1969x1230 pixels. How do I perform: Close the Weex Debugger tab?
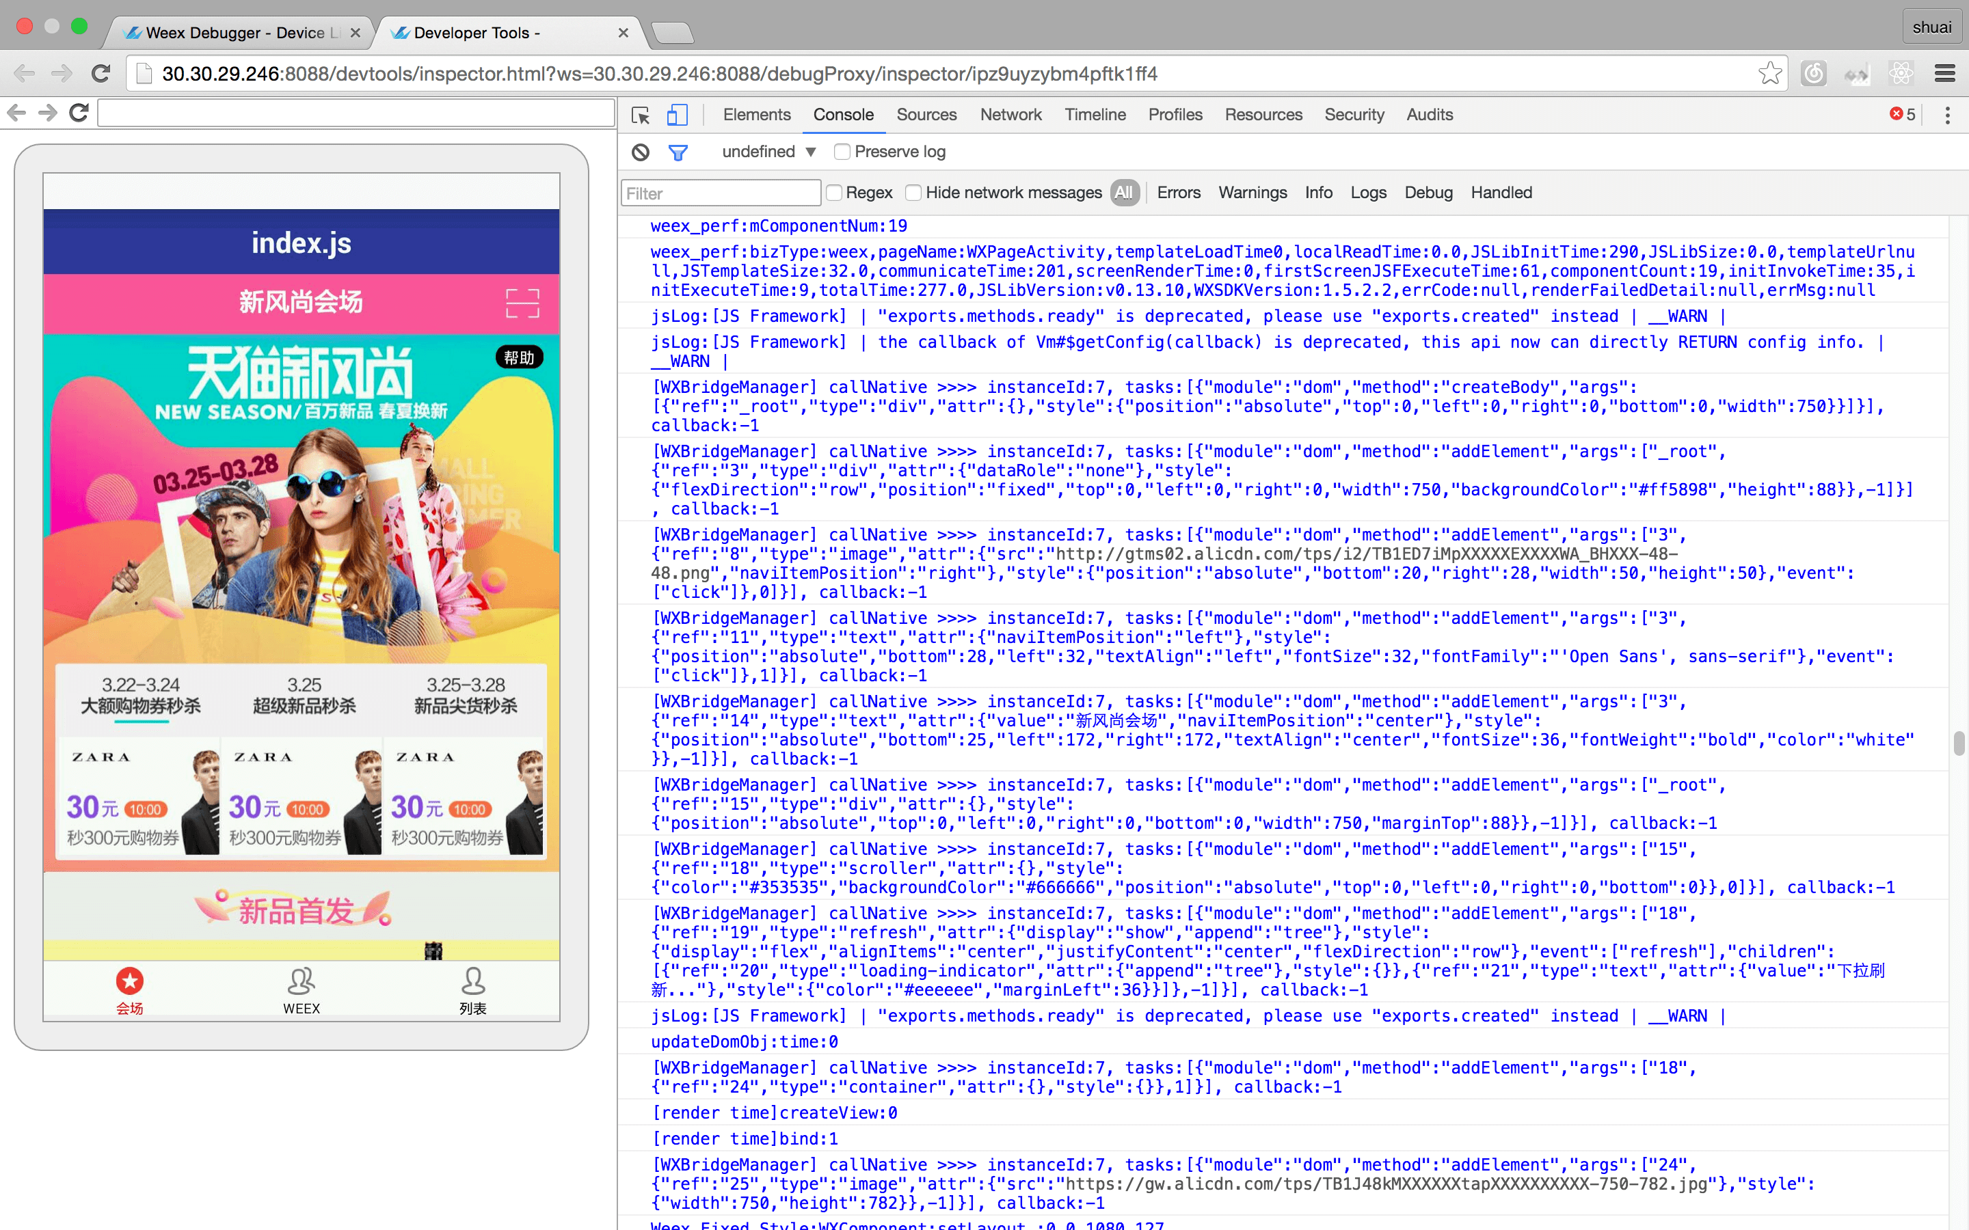click(355, 33)
